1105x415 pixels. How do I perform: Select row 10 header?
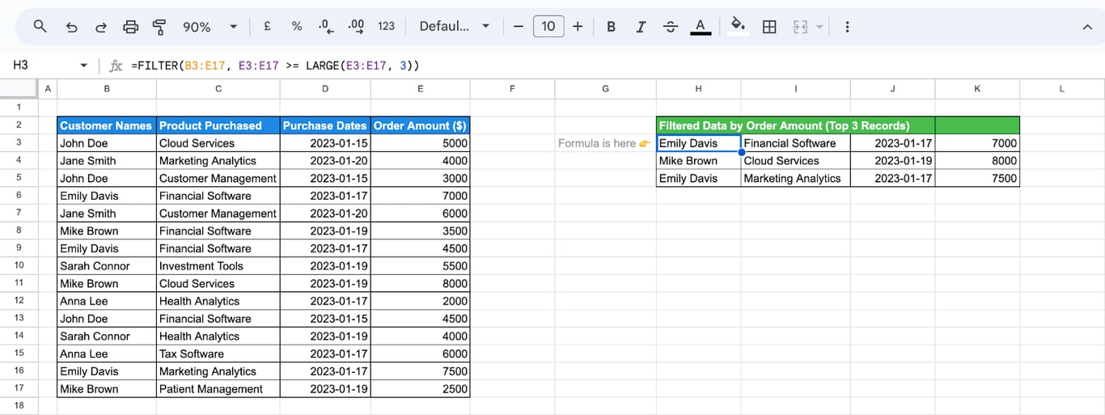coord(19,265)
